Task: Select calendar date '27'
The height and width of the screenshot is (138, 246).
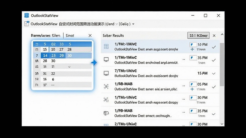Action: pos(61,50)
